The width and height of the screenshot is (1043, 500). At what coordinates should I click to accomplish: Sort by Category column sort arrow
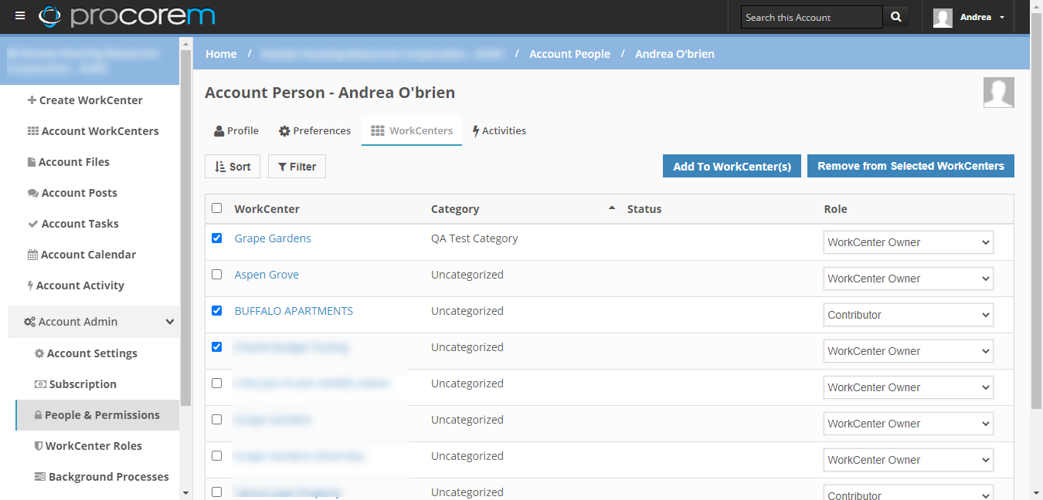pyautogui.click(x=612, y=208)
